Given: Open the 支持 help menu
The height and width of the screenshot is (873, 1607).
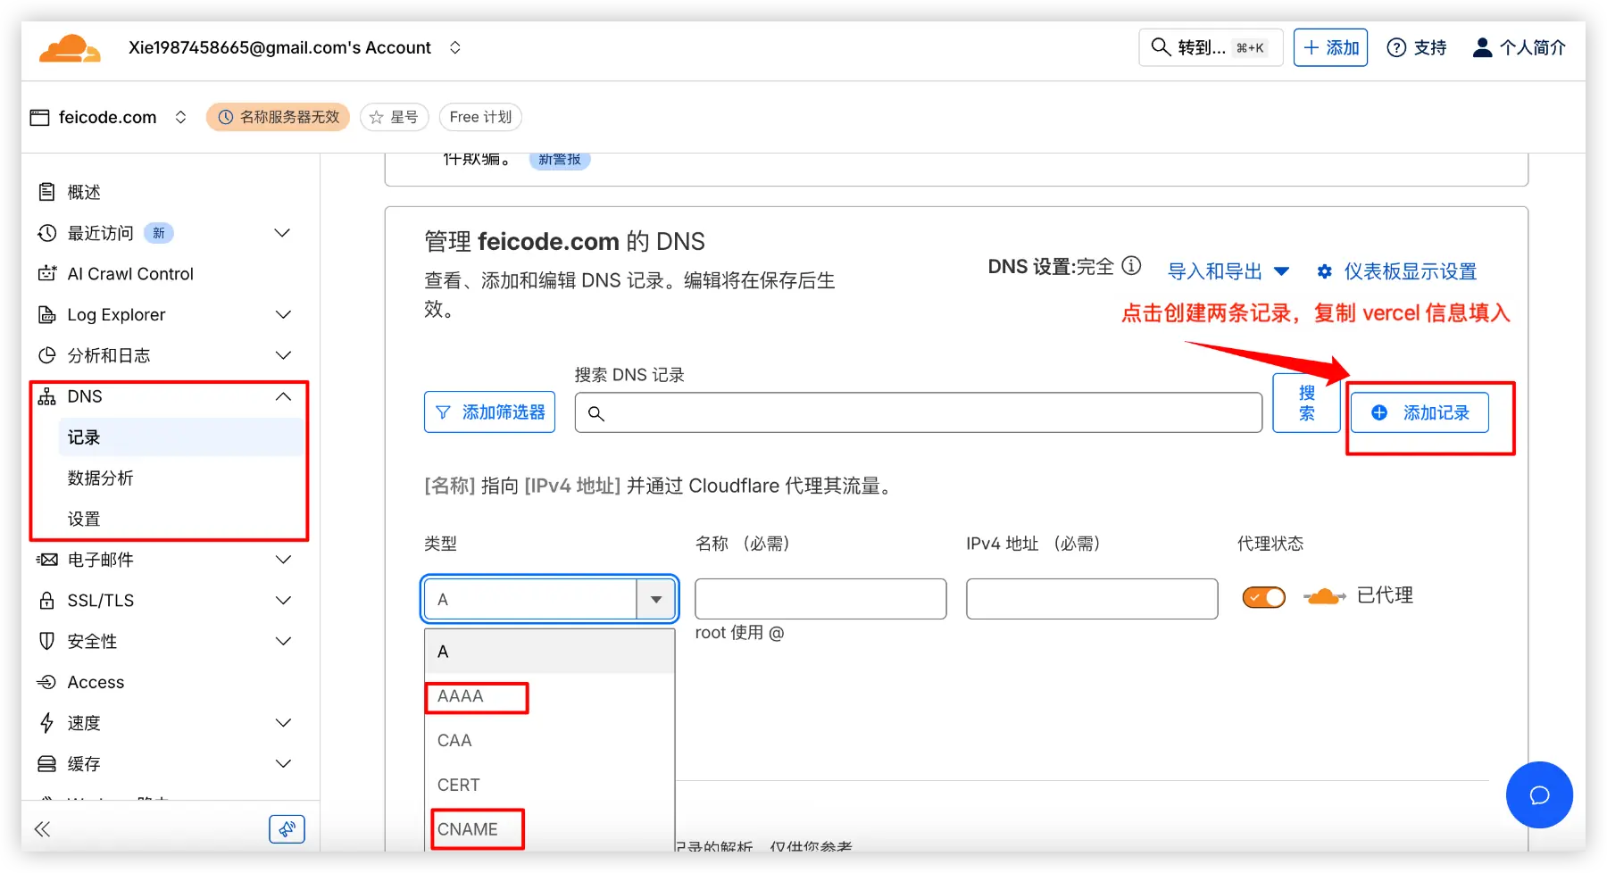Looking at the screenshot, I should click(x=1417, y=47).
